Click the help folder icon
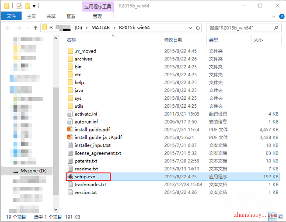 point(70,82)
